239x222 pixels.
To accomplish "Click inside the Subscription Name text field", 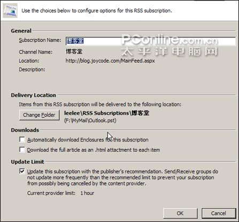I will click(151, 41).
